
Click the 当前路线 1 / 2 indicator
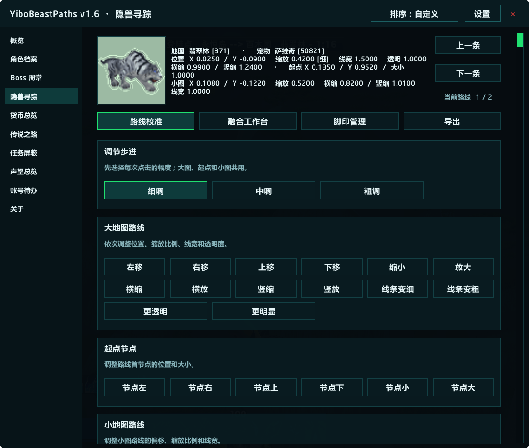coord(468,98)
